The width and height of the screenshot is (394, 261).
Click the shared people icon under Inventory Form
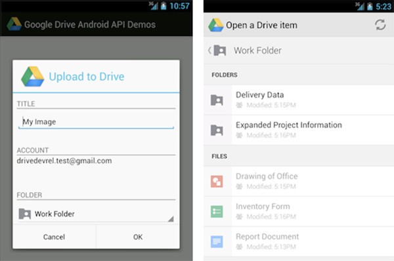pyautogui.click(x=239, y=216)
